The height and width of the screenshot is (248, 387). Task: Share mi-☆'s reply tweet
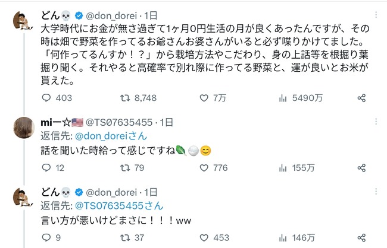[361, 168]
